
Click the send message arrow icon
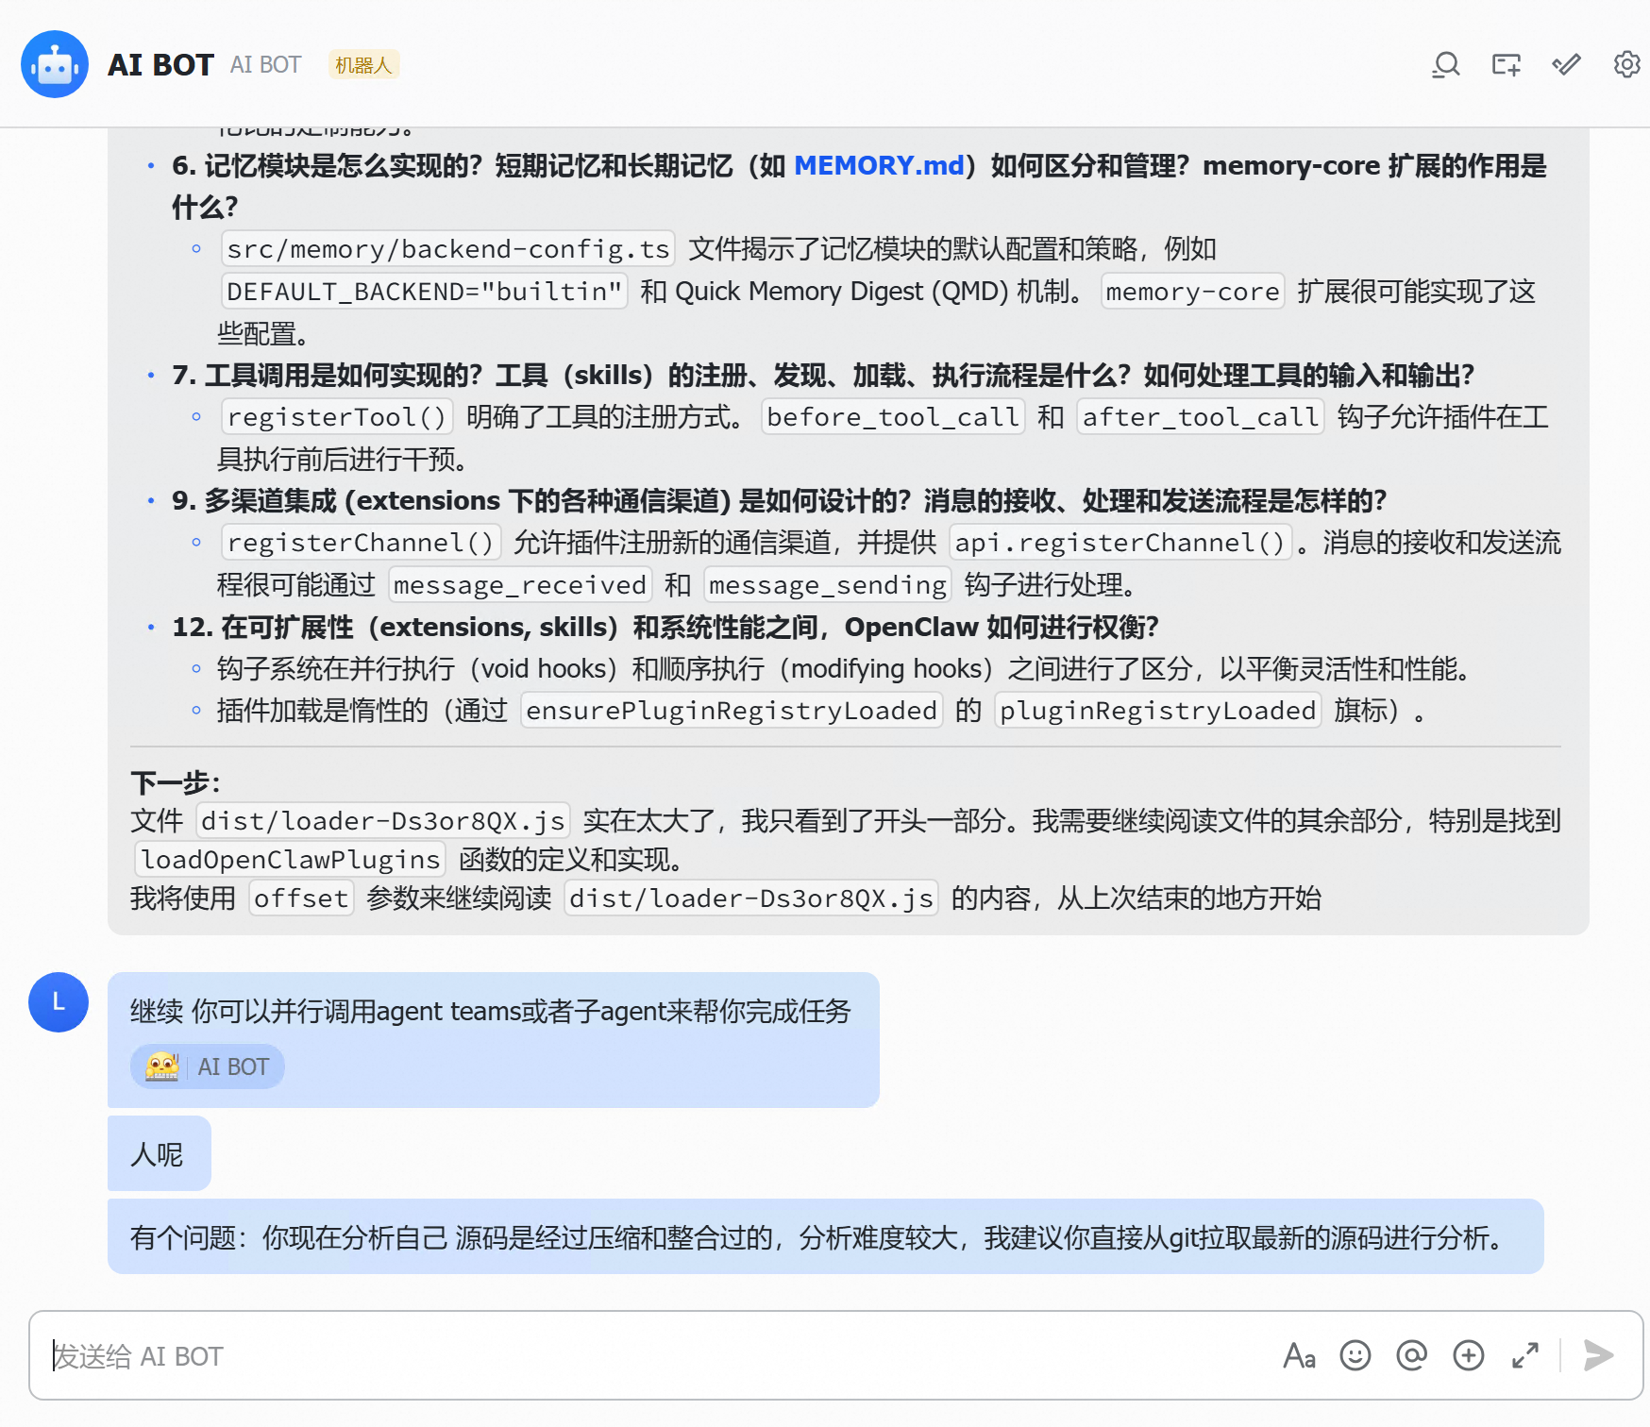pos(1598,1356)
